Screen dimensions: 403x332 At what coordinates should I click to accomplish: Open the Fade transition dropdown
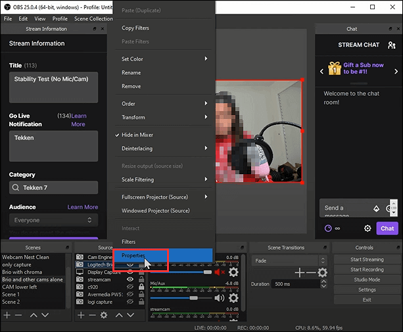tap(287, 260)
